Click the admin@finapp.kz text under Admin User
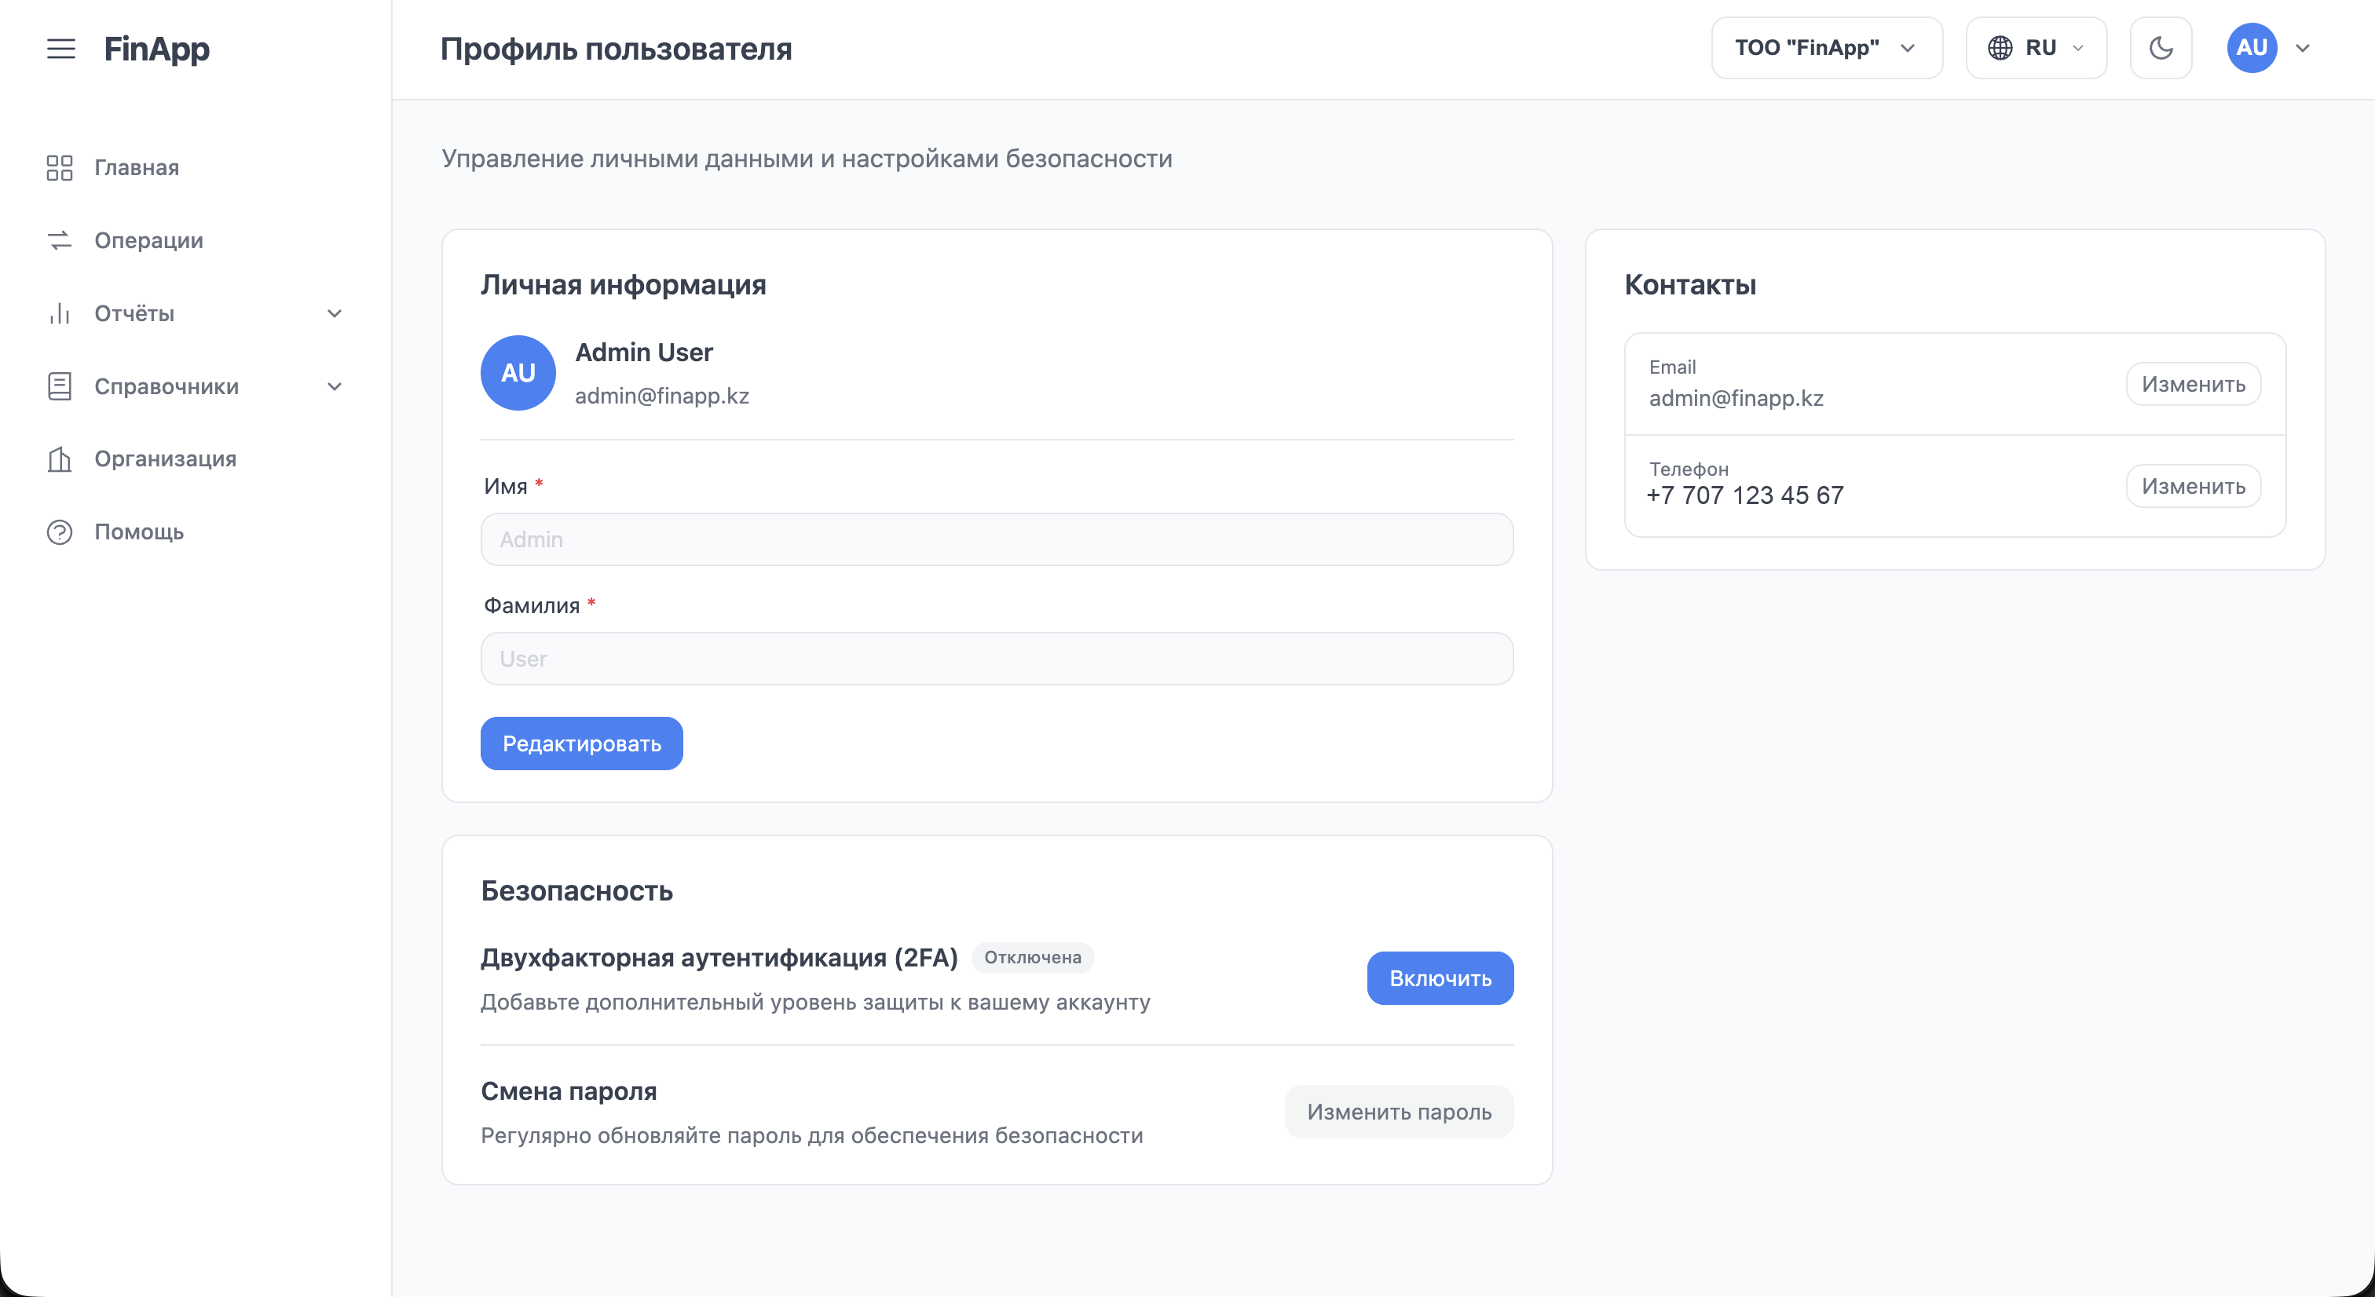 (662, 396)
